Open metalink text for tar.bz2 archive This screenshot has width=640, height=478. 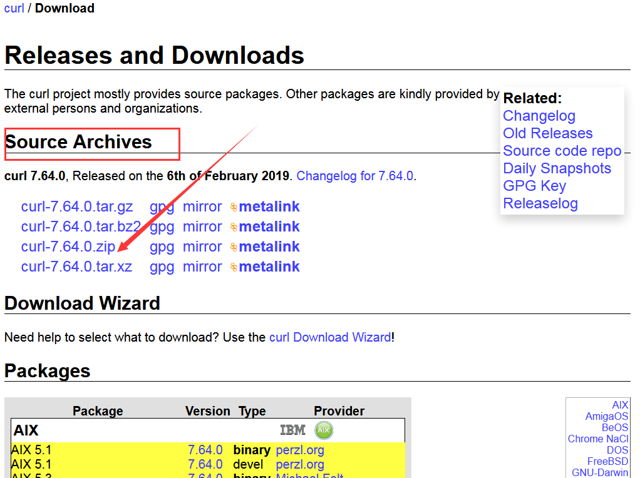[269, 226]
